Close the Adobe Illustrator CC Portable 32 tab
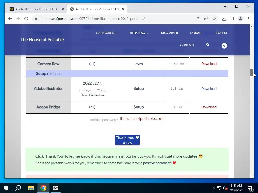 (63, 9)
